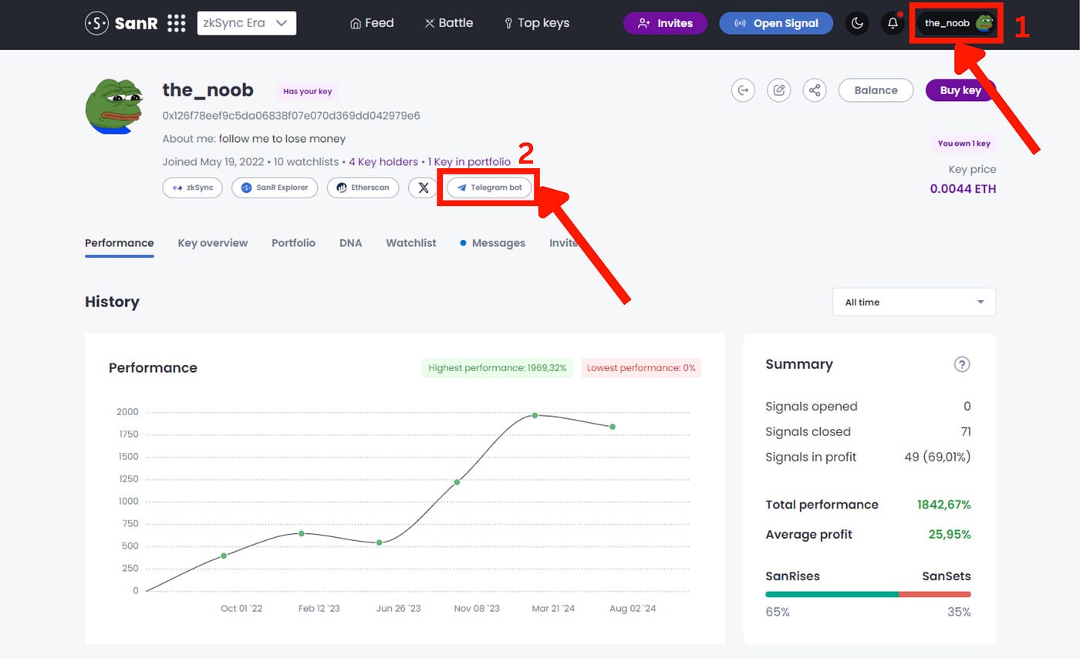
Task: Open the Balance button
Action: pyautogui.click(x=876, y=90)
